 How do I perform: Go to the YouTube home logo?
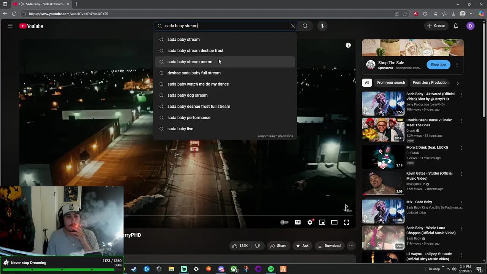point(31,26)
